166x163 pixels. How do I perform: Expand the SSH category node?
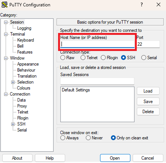(13, 124)
